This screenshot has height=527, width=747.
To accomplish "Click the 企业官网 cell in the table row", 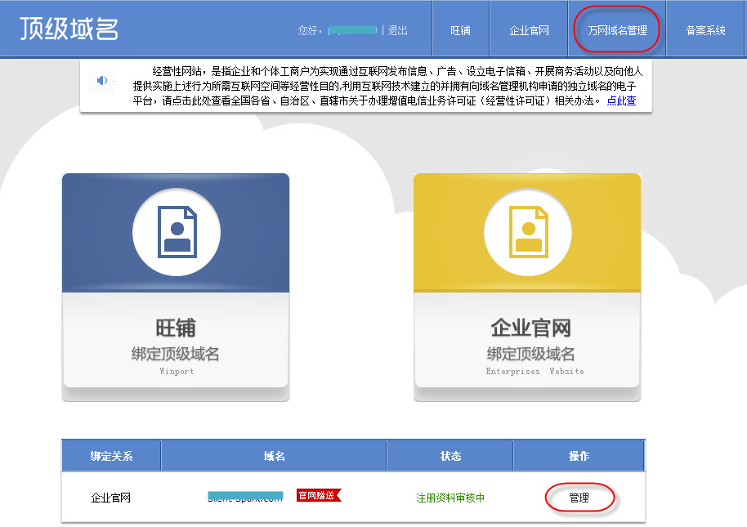I will click(x=111, y=498).
